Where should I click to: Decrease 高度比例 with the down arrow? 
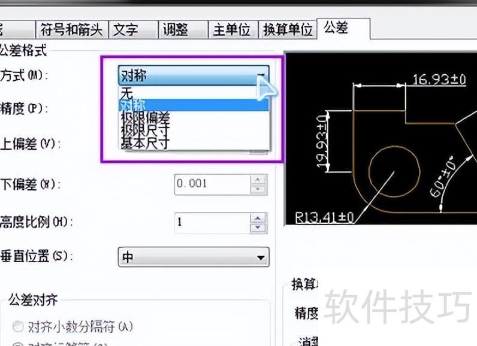click(x=259, y=228)
